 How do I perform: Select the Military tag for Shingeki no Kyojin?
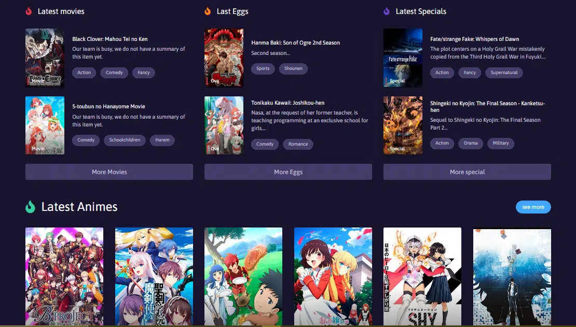(x=501, y=144)
